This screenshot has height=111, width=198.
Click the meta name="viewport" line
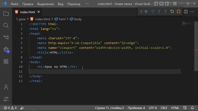[x=104, y=48]
